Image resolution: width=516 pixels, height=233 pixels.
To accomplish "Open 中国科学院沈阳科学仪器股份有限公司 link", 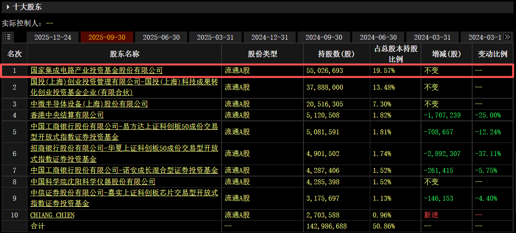I will coord(93,181).
